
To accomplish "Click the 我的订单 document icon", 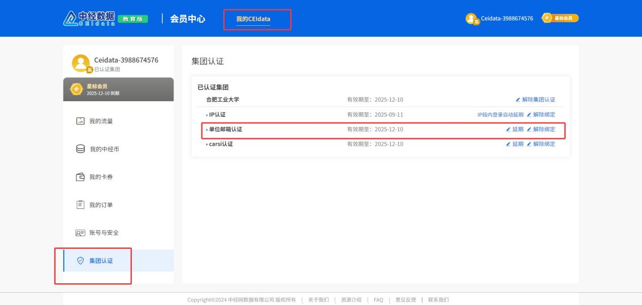I will click(x=80, y=205).
